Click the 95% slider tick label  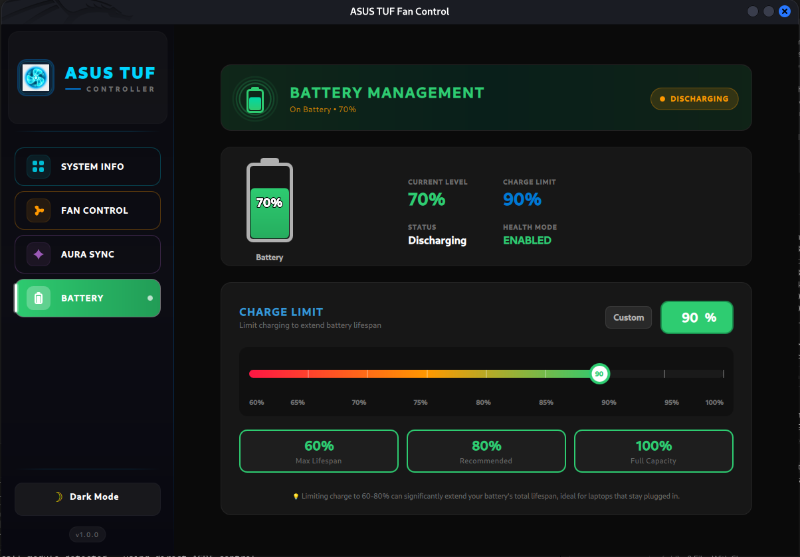pos(672,403)
